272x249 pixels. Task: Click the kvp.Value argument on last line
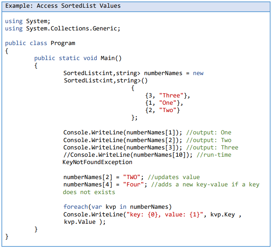[x=80, y=222]
